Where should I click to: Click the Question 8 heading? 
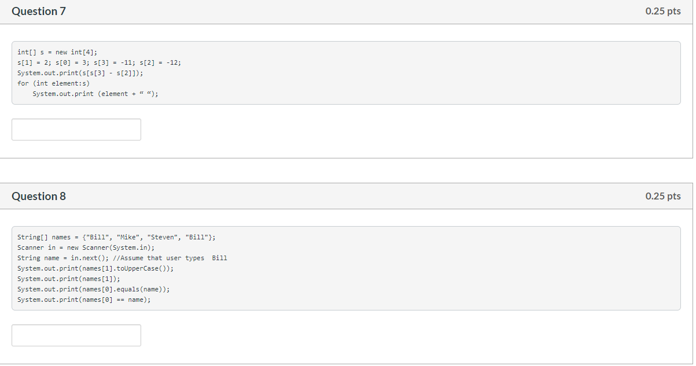pos(39,196)
